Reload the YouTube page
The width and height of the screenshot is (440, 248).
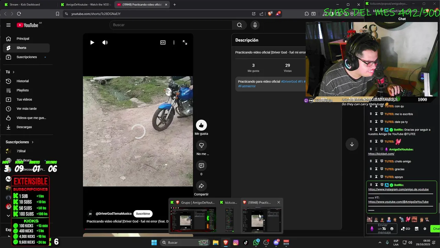point(19,14)
